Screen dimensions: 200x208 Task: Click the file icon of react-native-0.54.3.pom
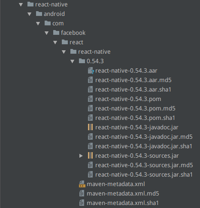(x=90, y=99)
